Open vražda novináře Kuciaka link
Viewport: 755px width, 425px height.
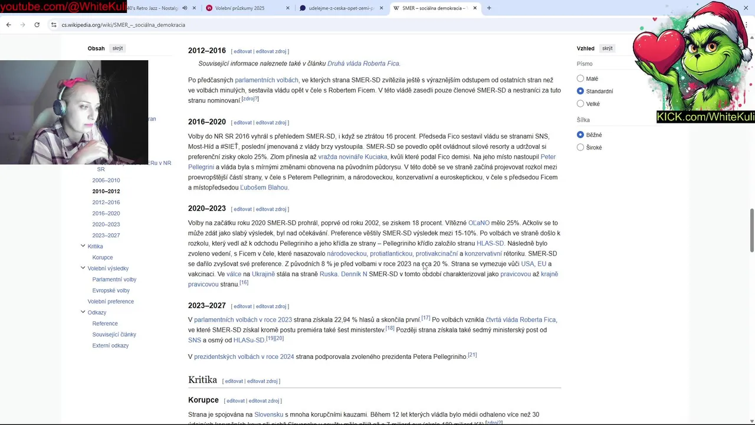click(x=353, y=157)
